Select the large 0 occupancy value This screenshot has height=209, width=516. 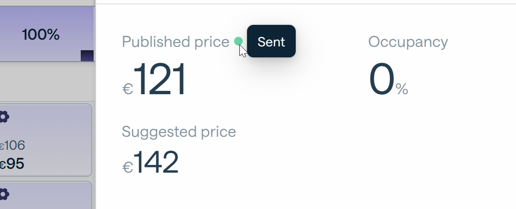[x=381, y=79]
